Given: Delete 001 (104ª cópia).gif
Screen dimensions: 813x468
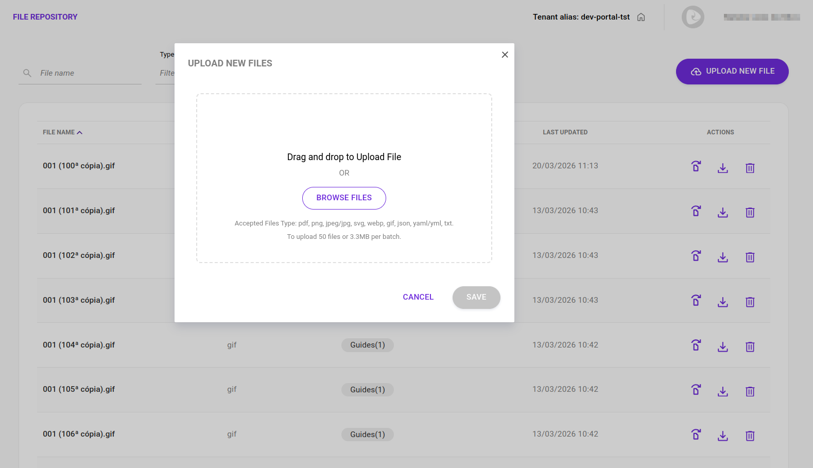Looking at the screenshot, I should click(750, 346).
